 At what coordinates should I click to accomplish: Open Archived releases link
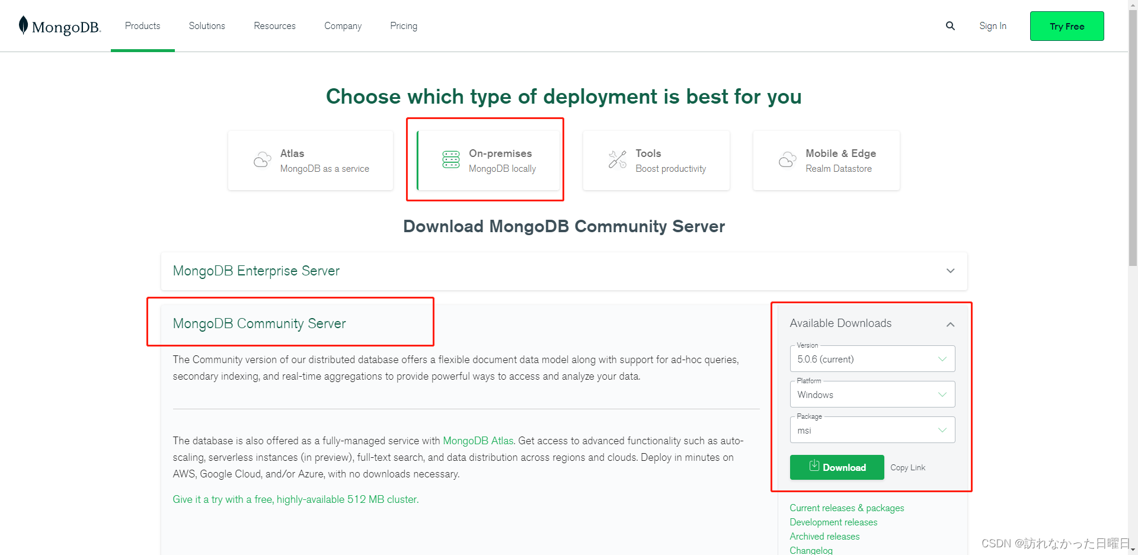[x=824, y=537]
